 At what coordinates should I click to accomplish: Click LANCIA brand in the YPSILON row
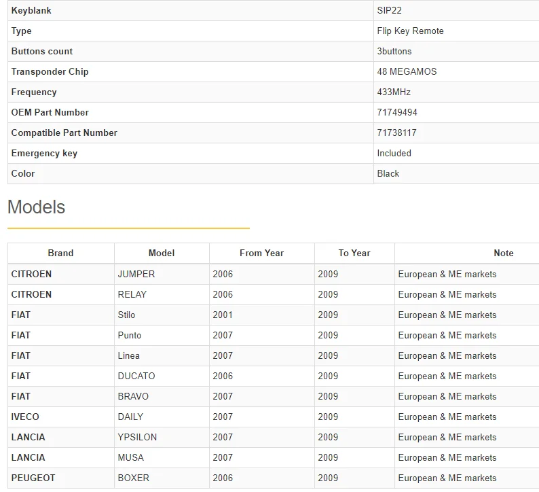click(x=29, y=437)
